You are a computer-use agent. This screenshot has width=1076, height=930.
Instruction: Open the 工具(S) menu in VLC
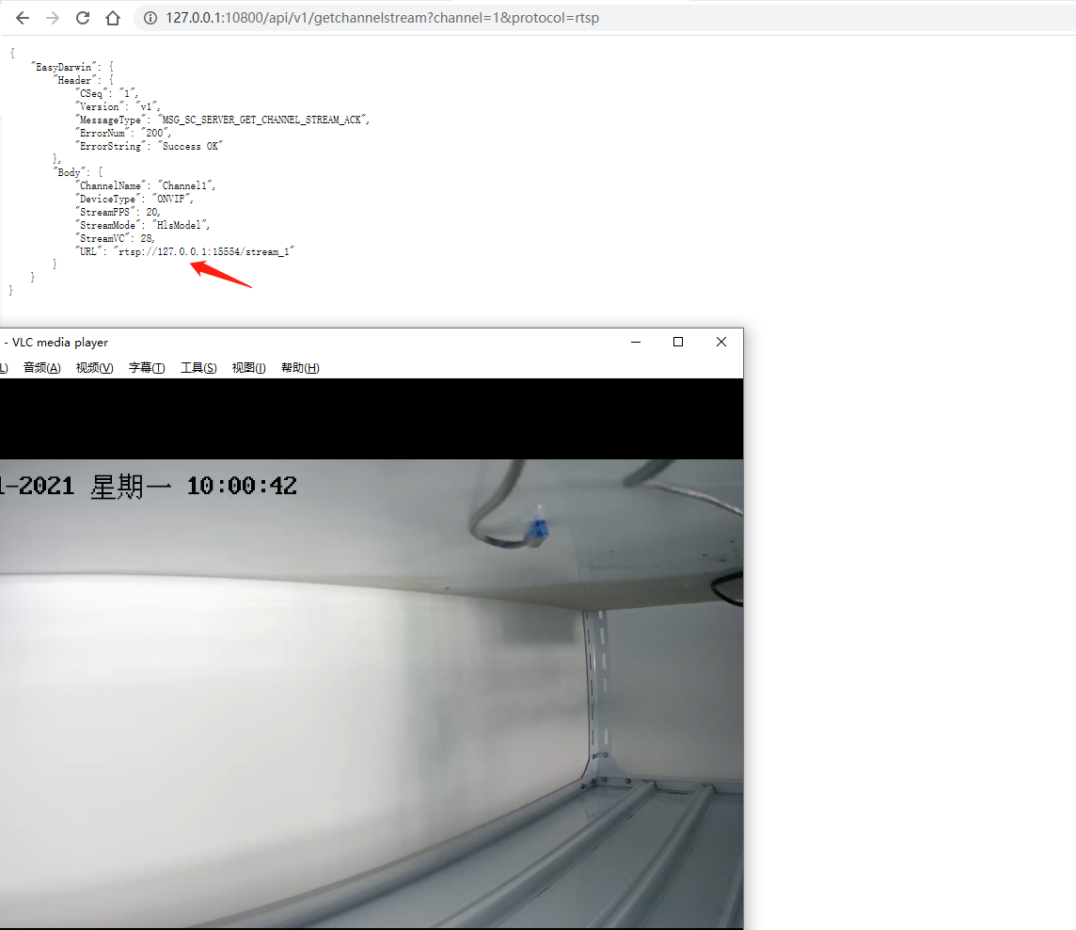[198, 368]
